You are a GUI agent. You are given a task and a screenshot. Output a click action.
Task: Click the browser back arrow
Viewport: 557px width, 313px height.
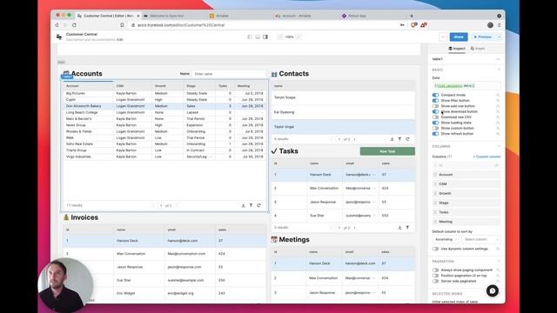(57, 25)
